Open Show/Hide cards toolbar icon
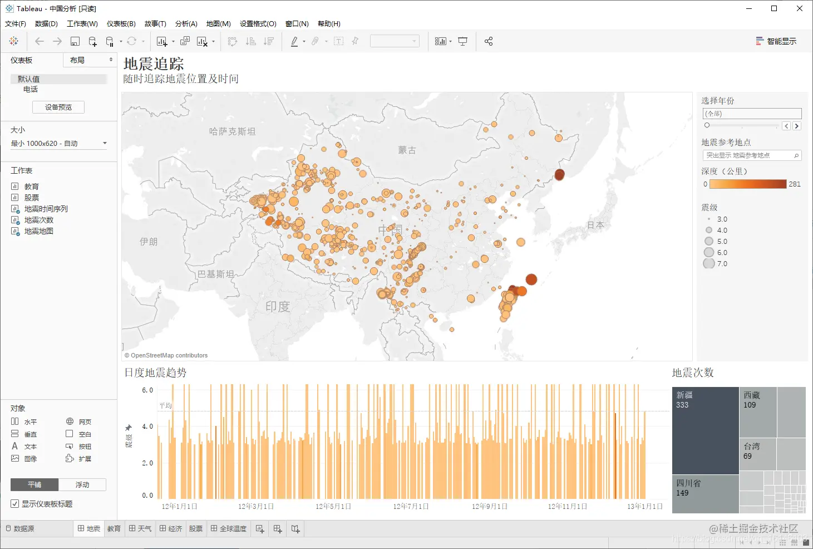This screenshot has width=813, height=549. coord(440,41)
